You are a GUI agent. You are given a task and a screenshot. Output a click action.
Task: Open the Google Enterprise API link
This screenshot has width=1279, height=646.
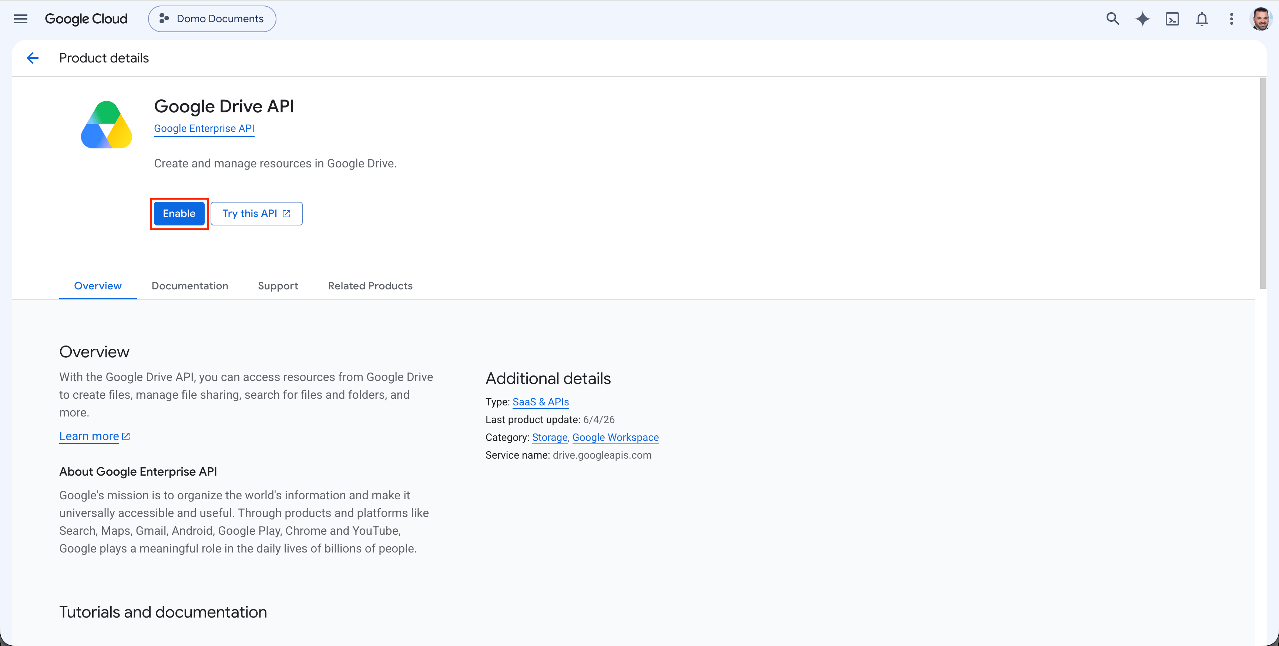[x=204, y=128]
